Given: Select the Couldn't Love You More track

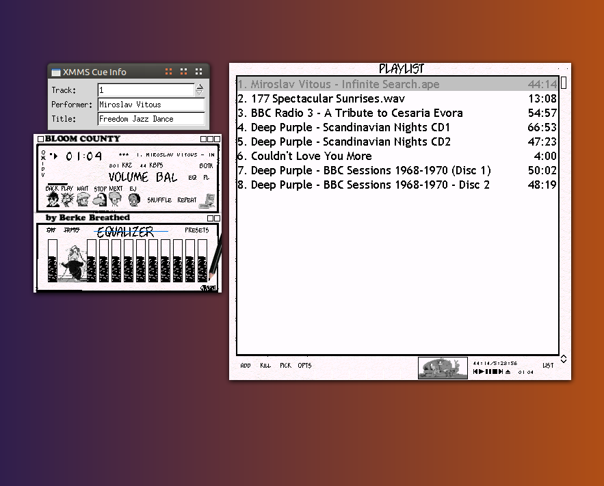Looking at the screenshot, I should pos(311,156).
